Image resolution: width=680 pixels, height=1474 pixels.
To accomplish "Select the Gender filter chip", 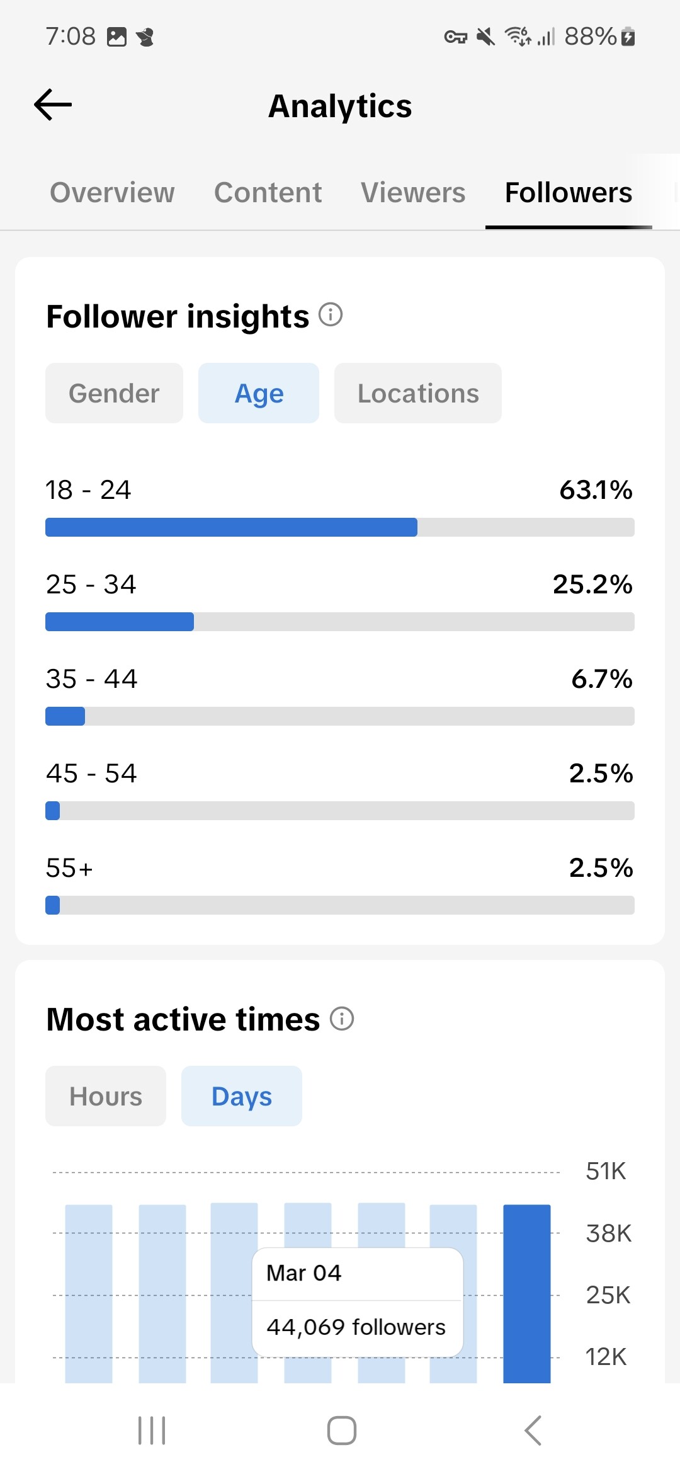I will (x=114, y=393).
